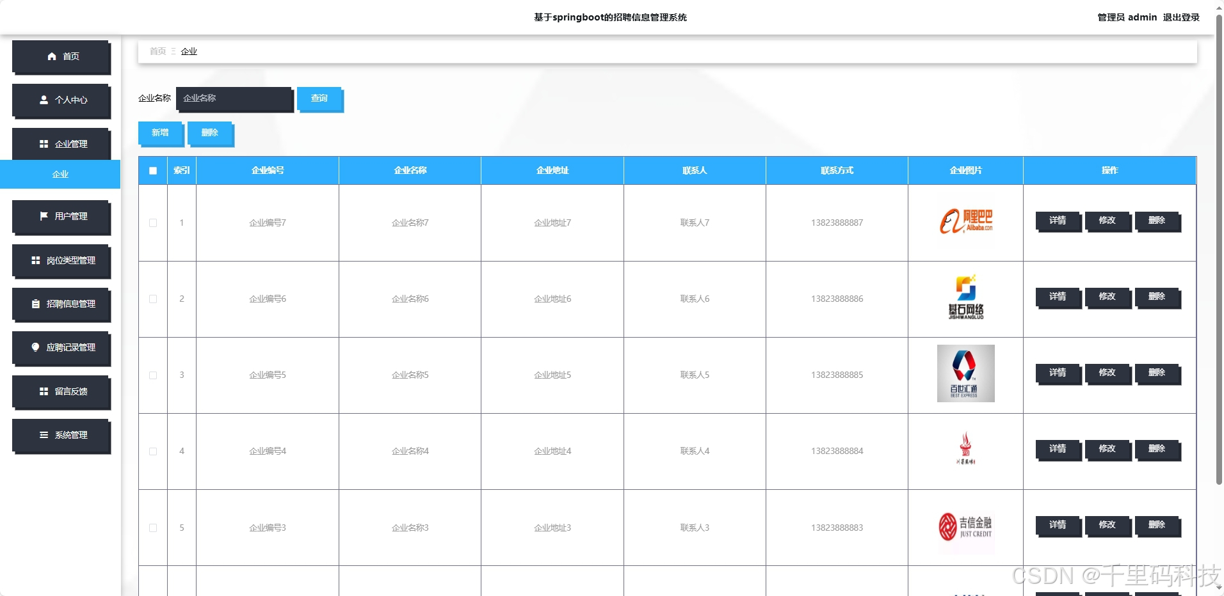This screenshot has height=596, width=1224.
Task: Open the 首页 sidebar menu
Action: pyautogui.click(x=61, y=57)
